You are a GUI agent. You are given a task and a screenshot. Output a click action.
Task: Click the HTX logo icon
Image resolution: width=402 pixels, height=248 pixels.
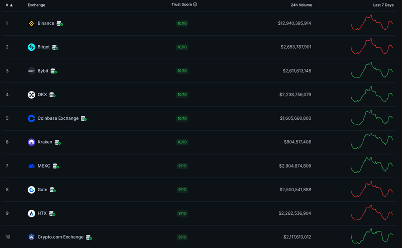click(31, 214)
